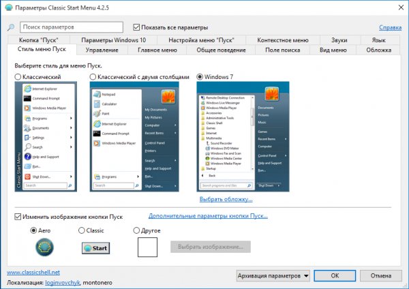Open the "Архивация параметров" dropdown

(x=273, y=275)
